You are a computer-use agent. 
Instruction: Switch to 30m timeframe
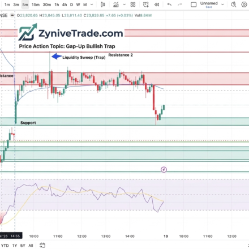[x=47, y=5]
